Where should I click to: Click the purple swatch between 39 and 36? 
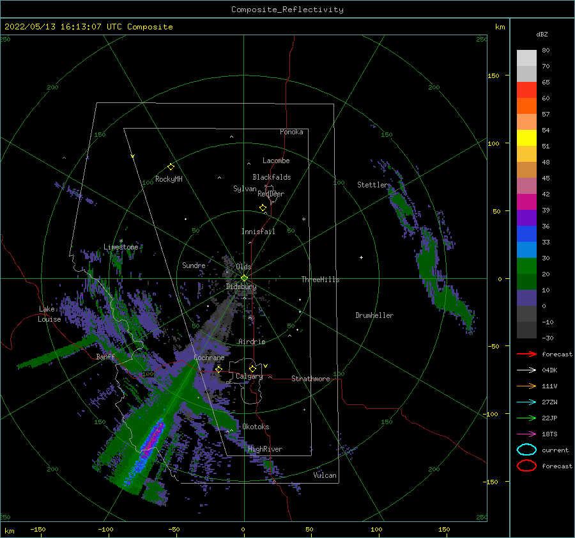click(526, 218)
